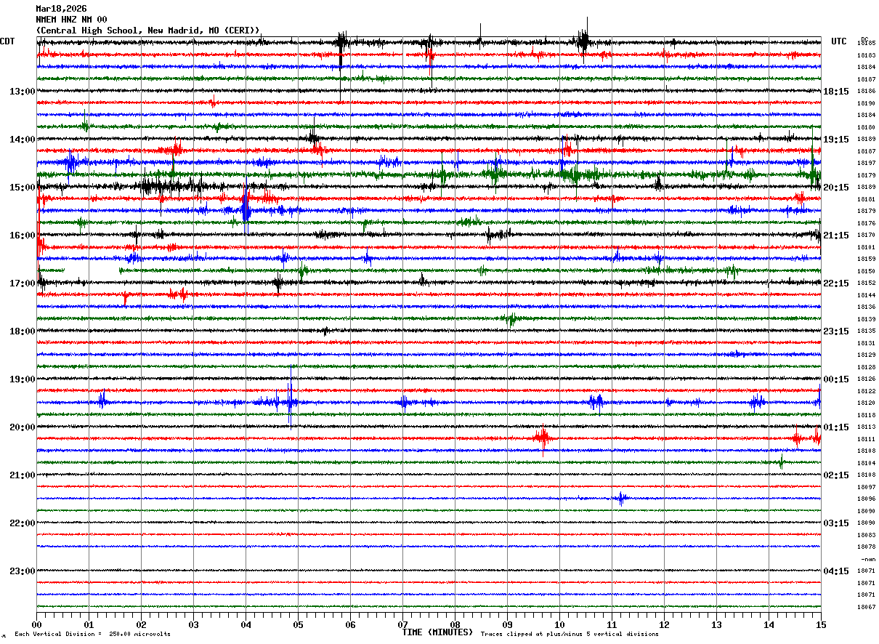Click the date label Mar18,2026

click(x=61, y=9)
